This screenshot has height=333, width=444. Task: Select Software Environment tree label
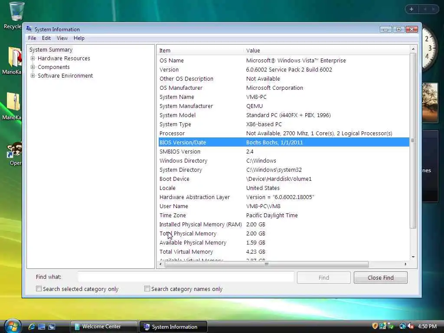[65, 75]
